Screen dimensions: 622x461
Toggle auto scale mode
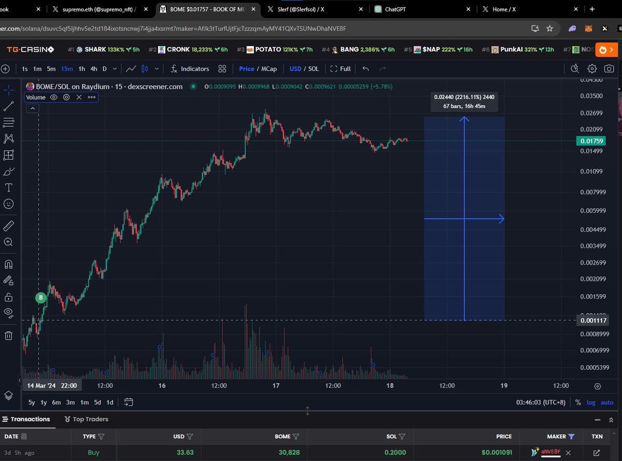point(607,402)
